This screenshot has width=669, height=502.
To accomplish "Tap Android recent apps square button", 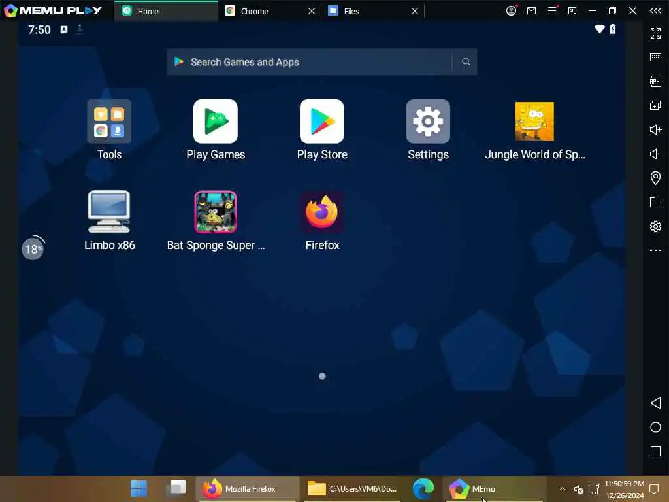I will [655, 452].
